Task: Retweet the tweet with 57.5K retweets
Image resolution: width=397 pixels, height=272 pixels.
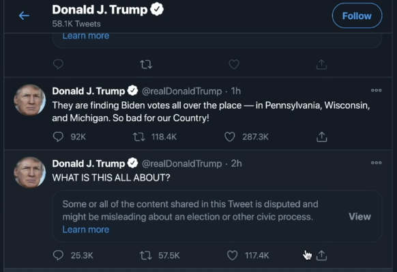Action: pos(146,255)
